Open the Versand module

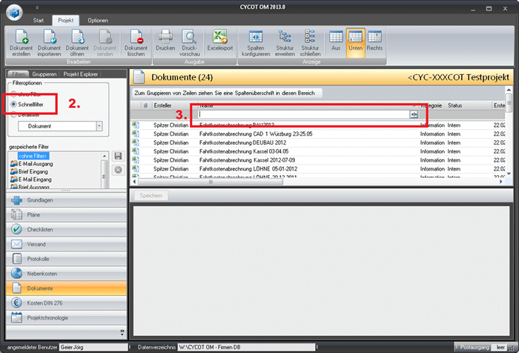66,245
